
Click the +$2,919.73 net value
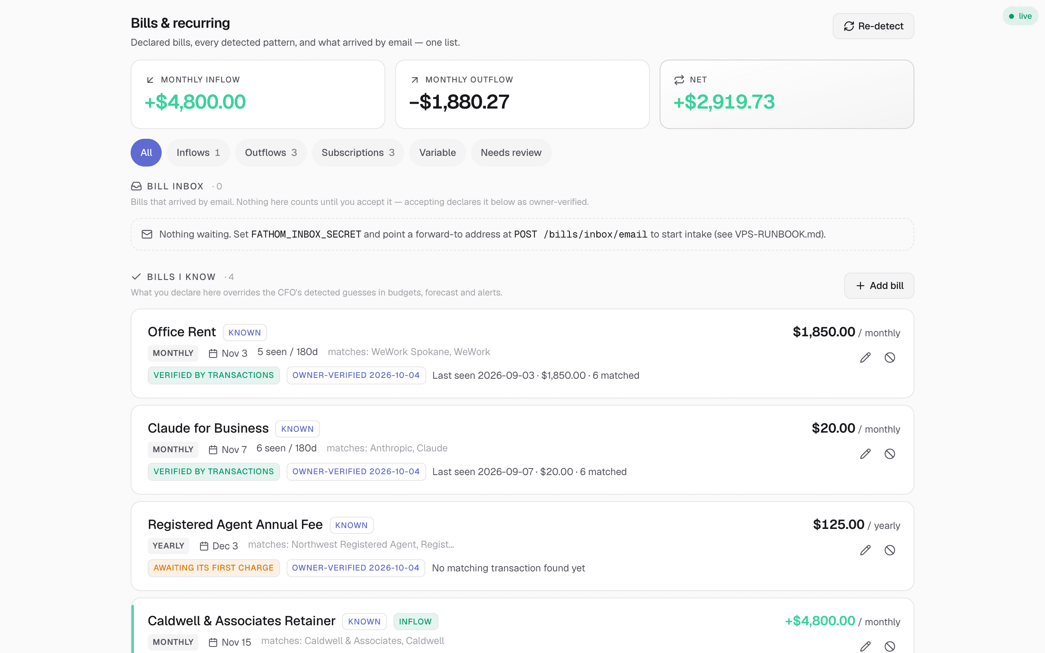coord(724,102)
